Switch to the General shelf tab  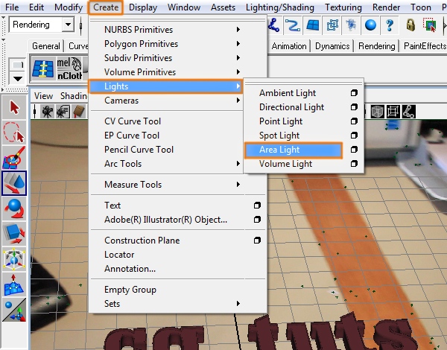tap(46, 46)
